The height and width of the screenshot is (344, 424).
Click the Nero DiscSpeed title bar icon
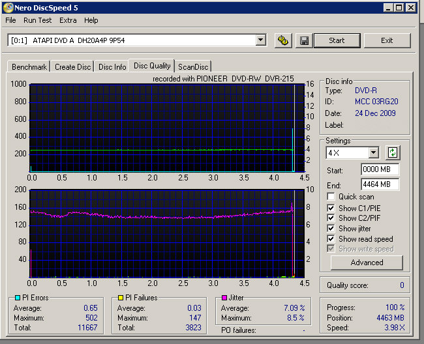[8, 8]
